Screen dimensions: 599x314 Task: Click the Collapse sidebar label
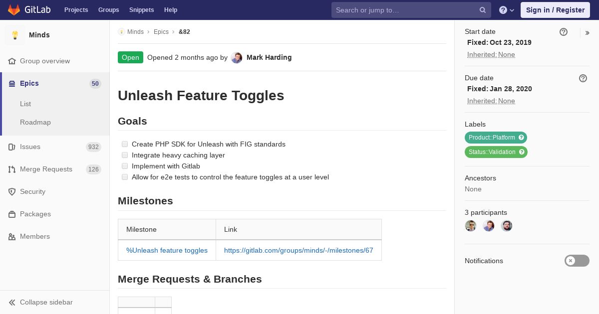pos(46,302)
